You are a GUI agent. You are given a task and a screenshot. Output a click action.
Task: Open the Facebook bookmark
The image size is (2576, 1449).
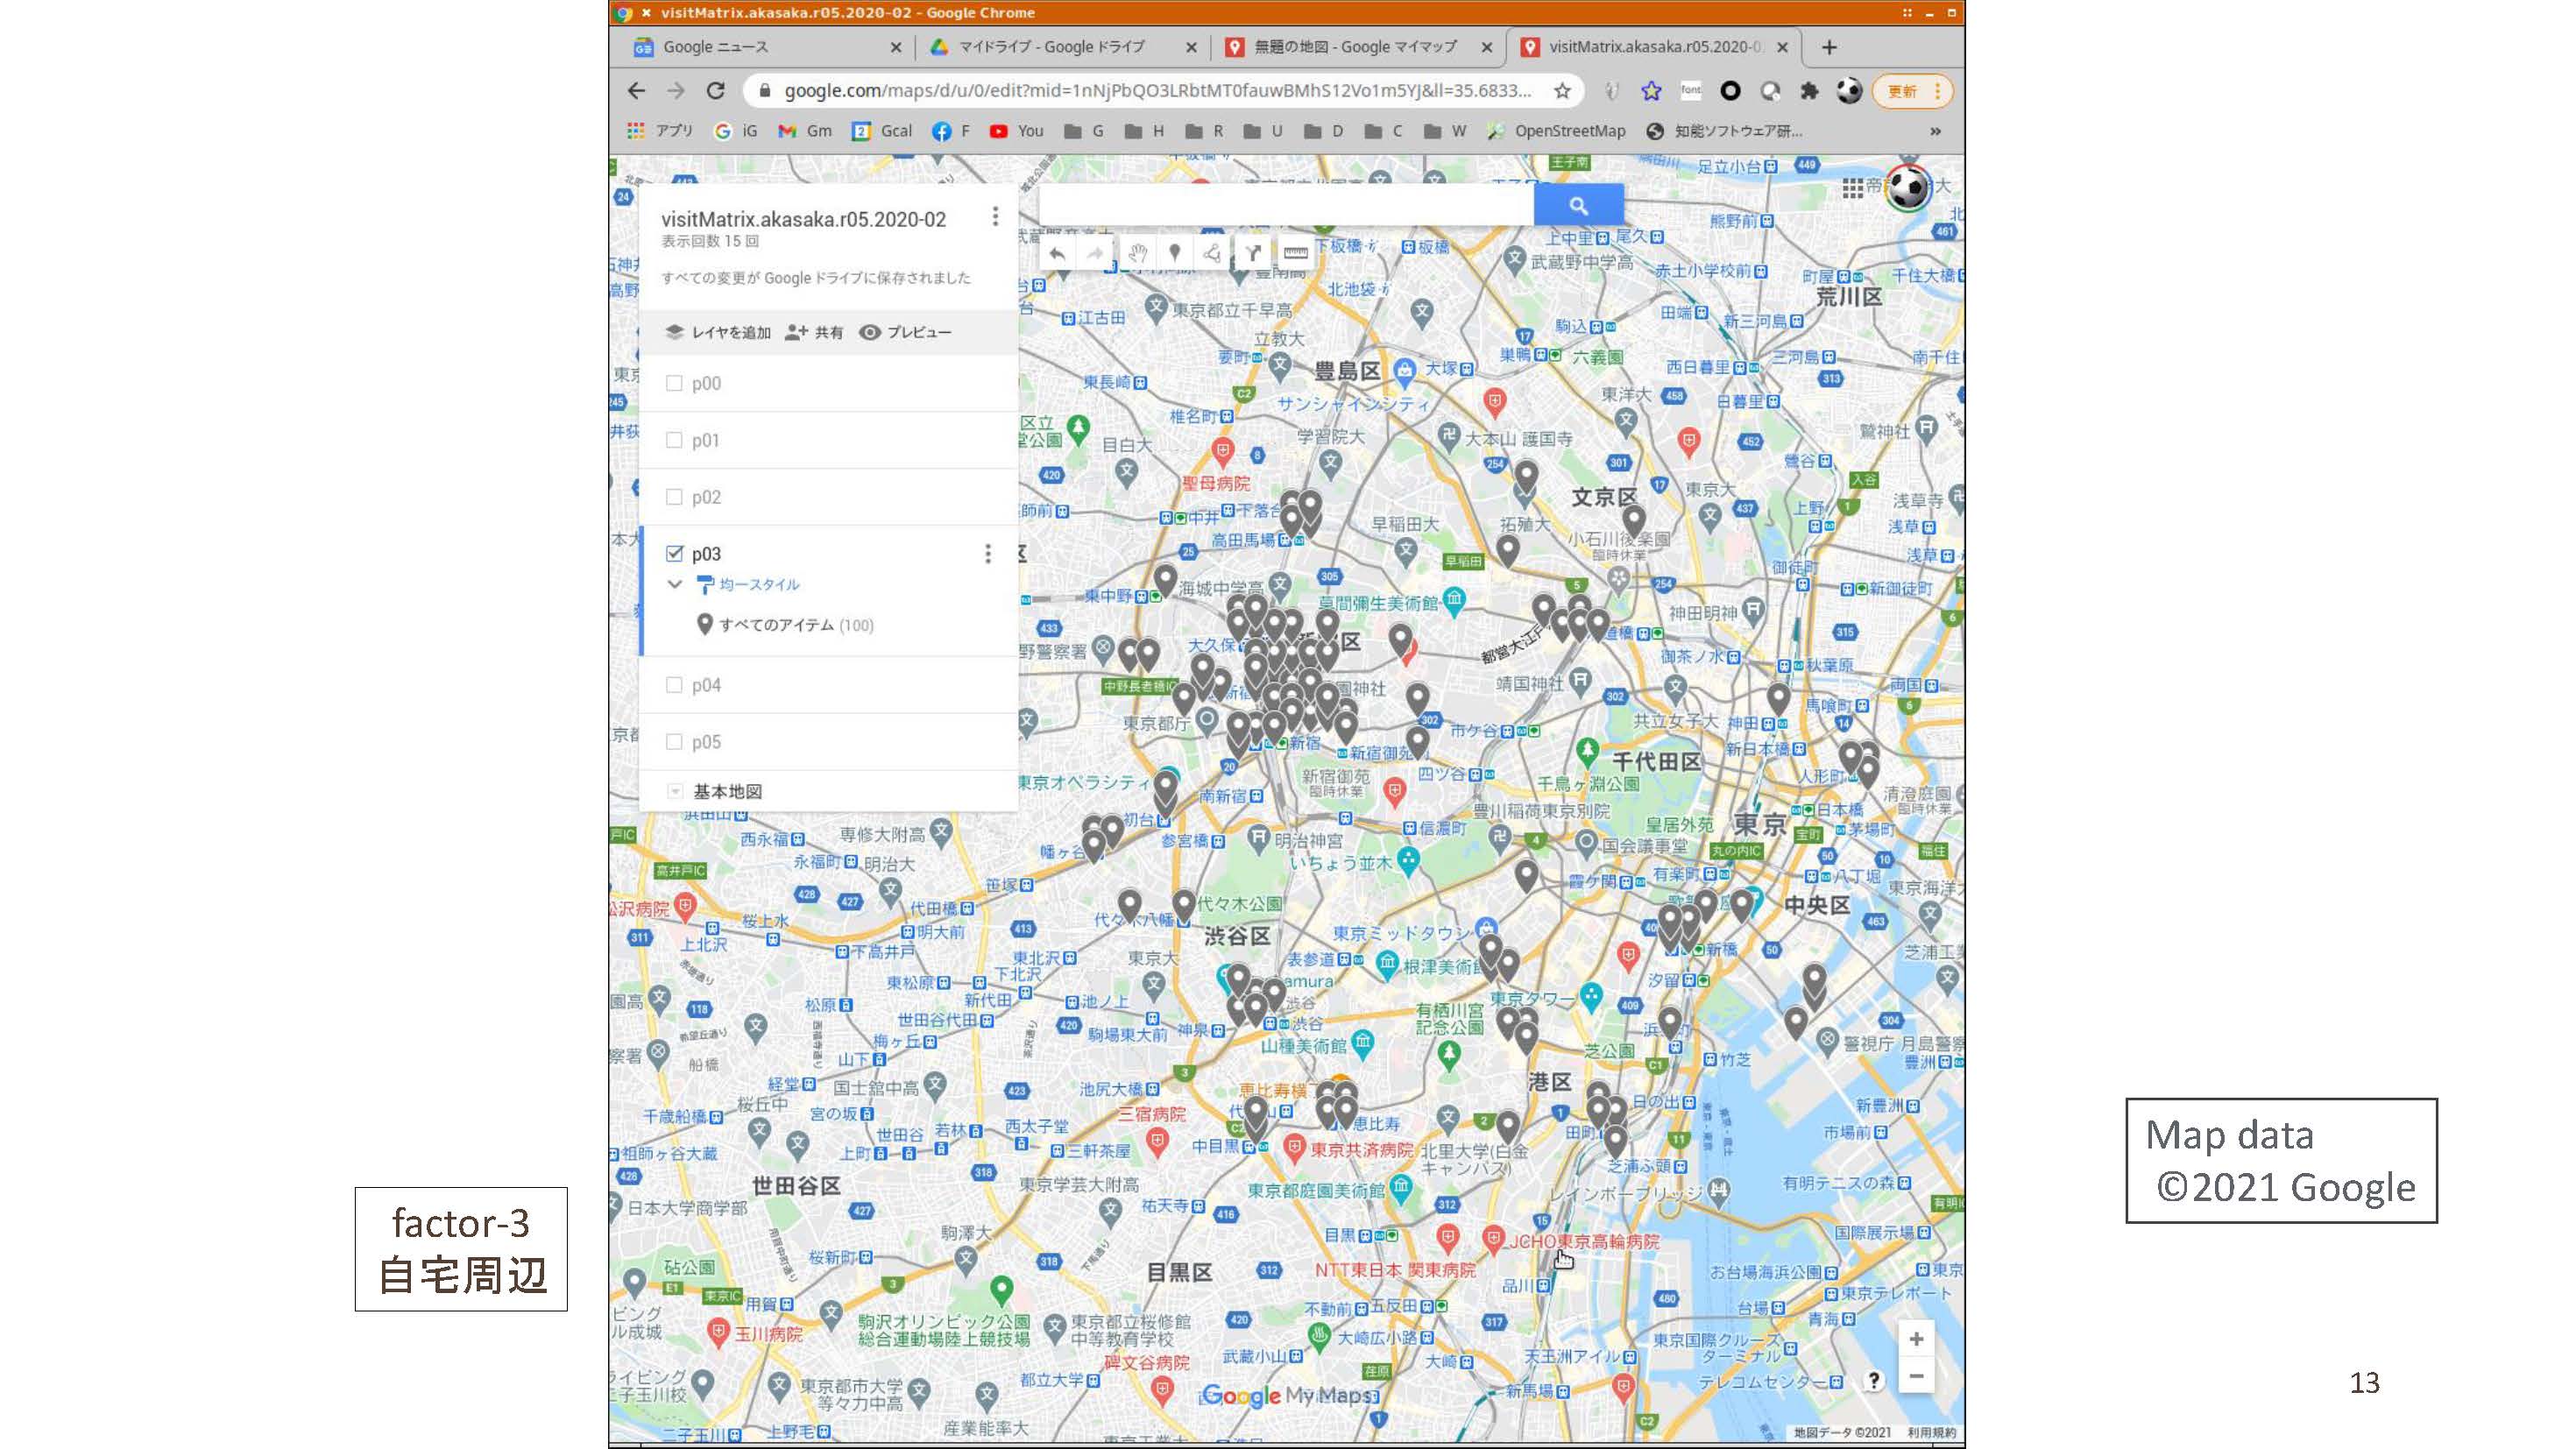click(951, 131)
